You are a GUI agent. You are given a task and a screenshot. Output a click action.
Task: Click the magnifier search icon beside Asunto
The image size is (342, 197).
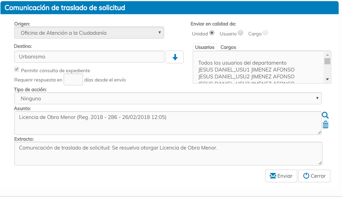point(325,116)
